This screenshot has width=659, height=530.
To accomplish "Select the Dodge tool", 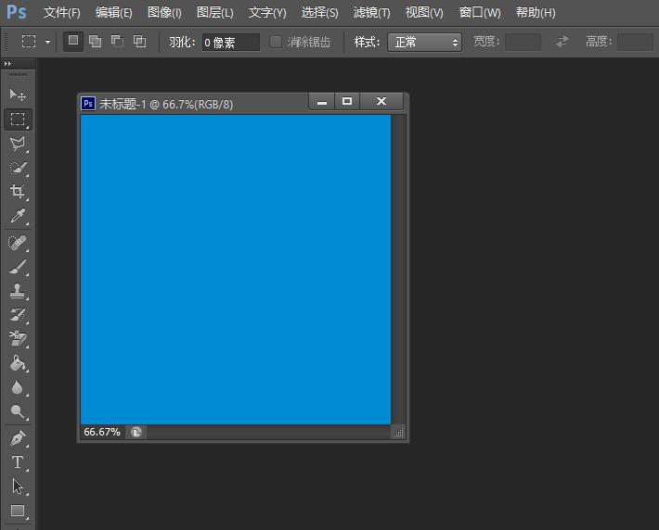I will coord(18,411).
